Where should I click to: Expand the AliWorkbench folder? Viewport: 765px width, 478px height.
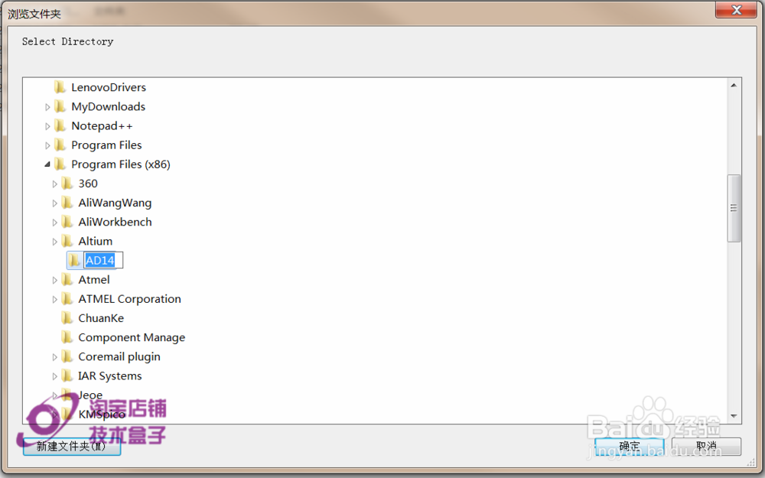54,223
